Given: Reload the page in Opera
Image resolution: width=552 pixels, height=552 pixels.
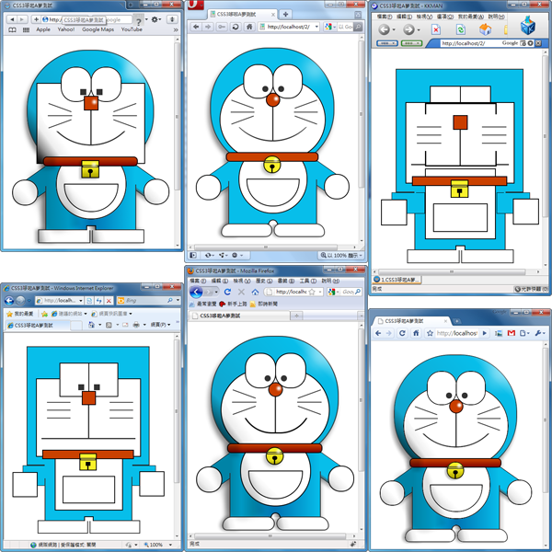Looking at the screenshot, I should pos(236,27).
